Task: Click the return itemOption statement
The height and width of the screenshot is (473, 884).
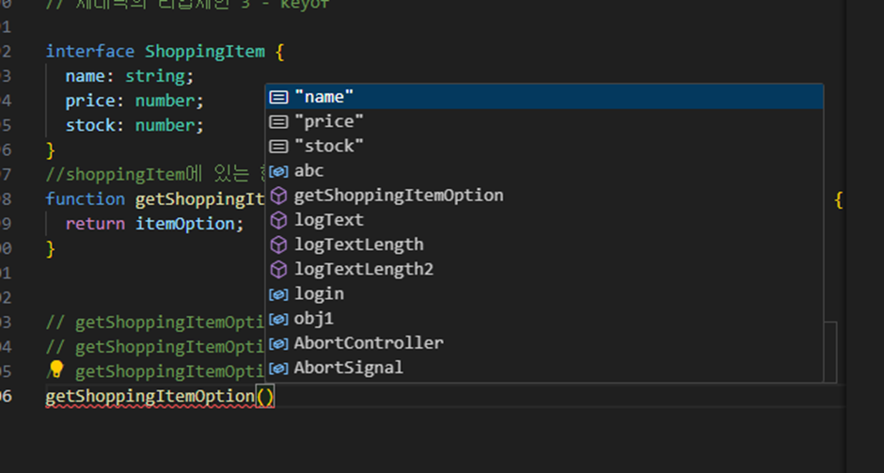Action: [154, 224]
